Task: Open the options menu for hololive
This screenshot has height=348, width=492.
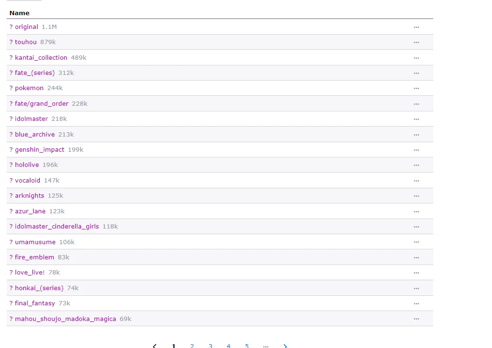Action: click(416, 165)
